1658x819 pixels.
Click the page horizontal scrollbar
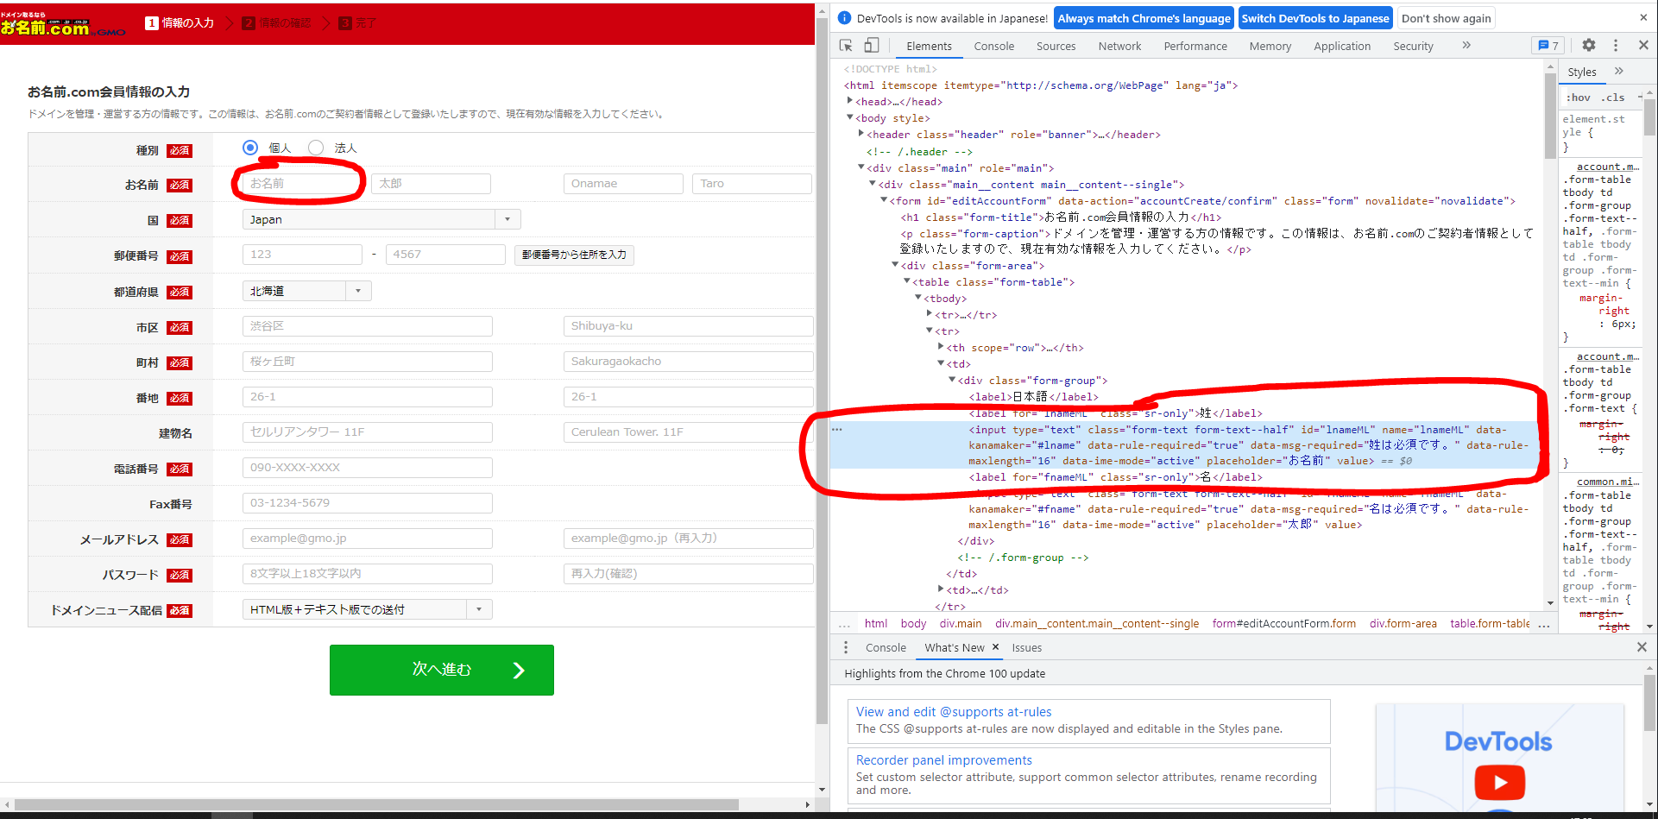[x=376, y=804]
